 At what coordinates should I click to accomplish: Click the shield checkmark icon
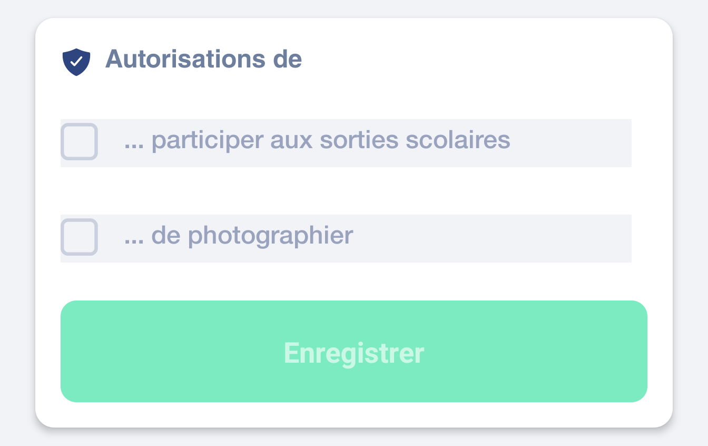[76, 62]
